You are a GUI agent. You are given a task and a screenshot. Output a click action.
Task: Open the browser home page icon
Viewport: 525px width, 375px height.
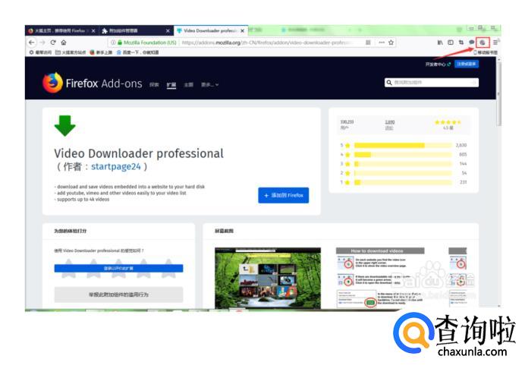64,43
